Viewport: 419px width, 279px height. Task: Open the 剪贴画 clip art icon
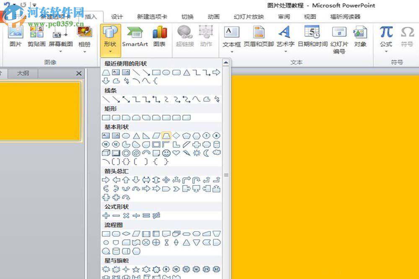pyautogui.click(x=36, y=37)
